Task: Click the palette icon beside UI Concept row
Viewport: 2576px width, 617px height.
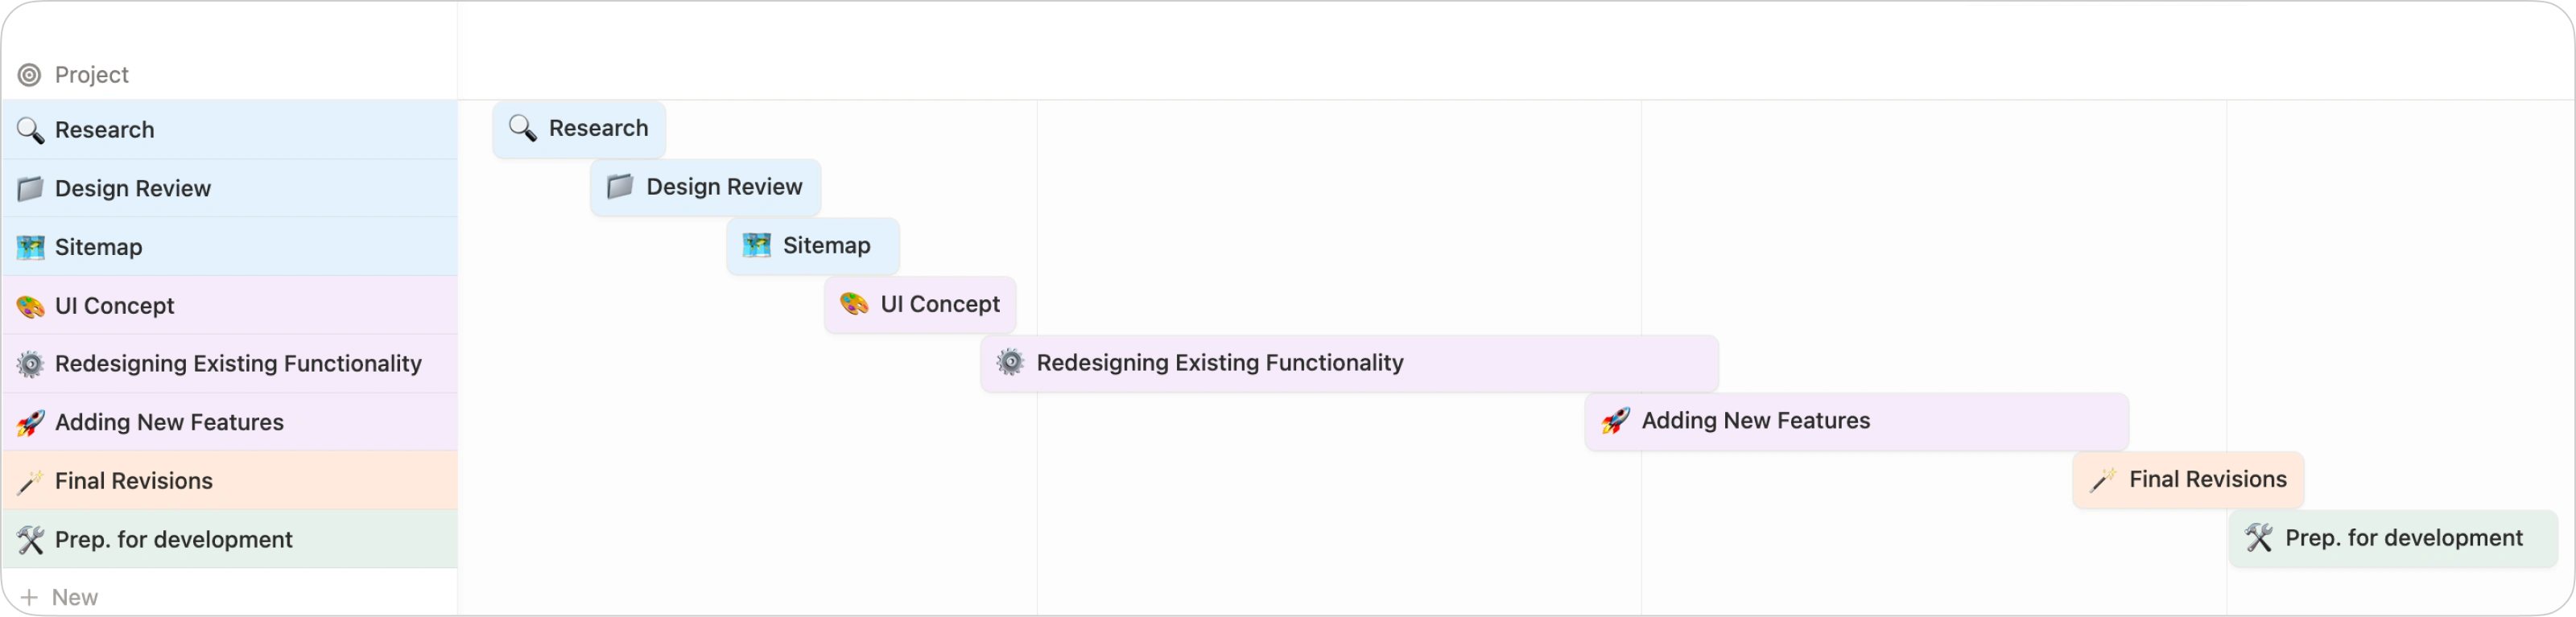Action: point(30,306)
